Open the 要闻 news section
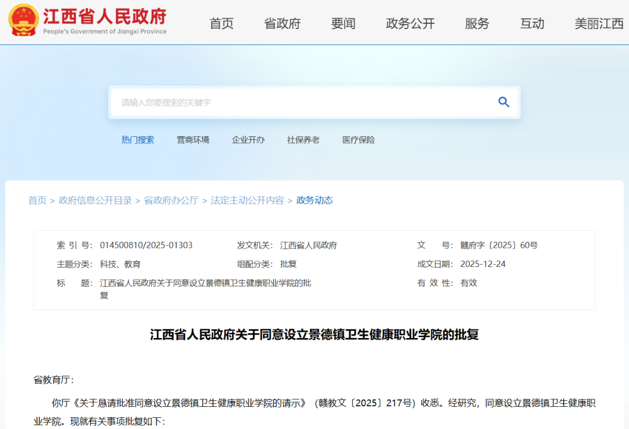The height and width of the screenshot is (429, 629). [343, 24]
